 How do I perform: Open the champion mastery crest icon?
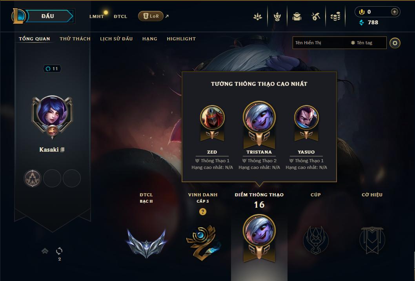(x=277, y=16)
